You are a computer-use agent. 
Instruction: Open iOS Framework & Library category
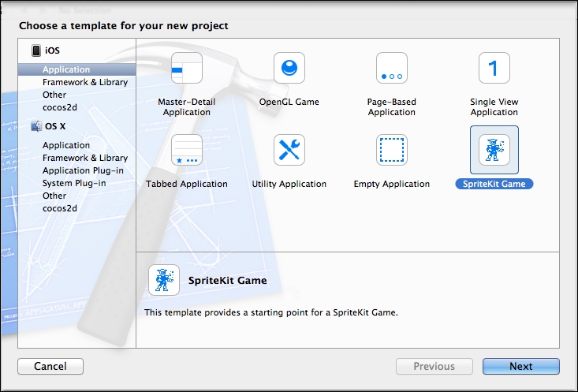[x=85, y=82]
